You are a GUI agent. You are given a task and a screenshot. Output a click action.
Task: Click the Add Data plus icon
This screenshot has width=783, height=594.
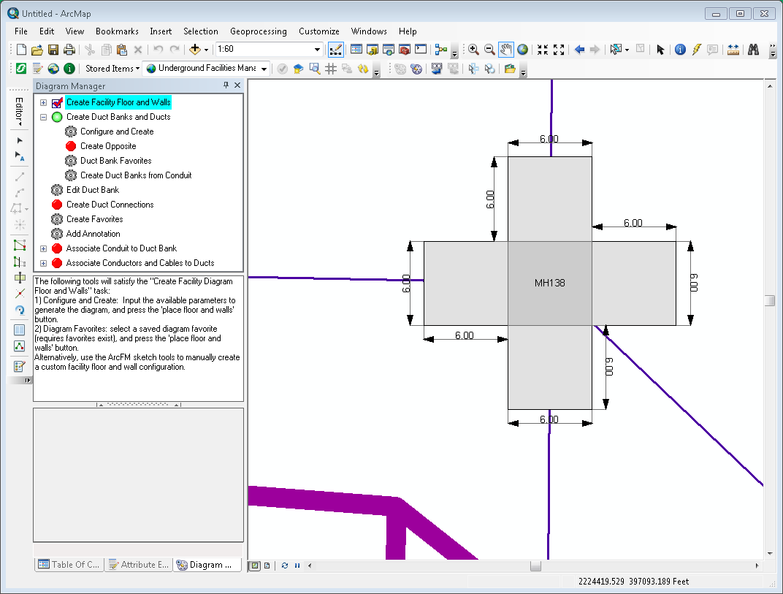pyautogui.click(x=195, y=50)
